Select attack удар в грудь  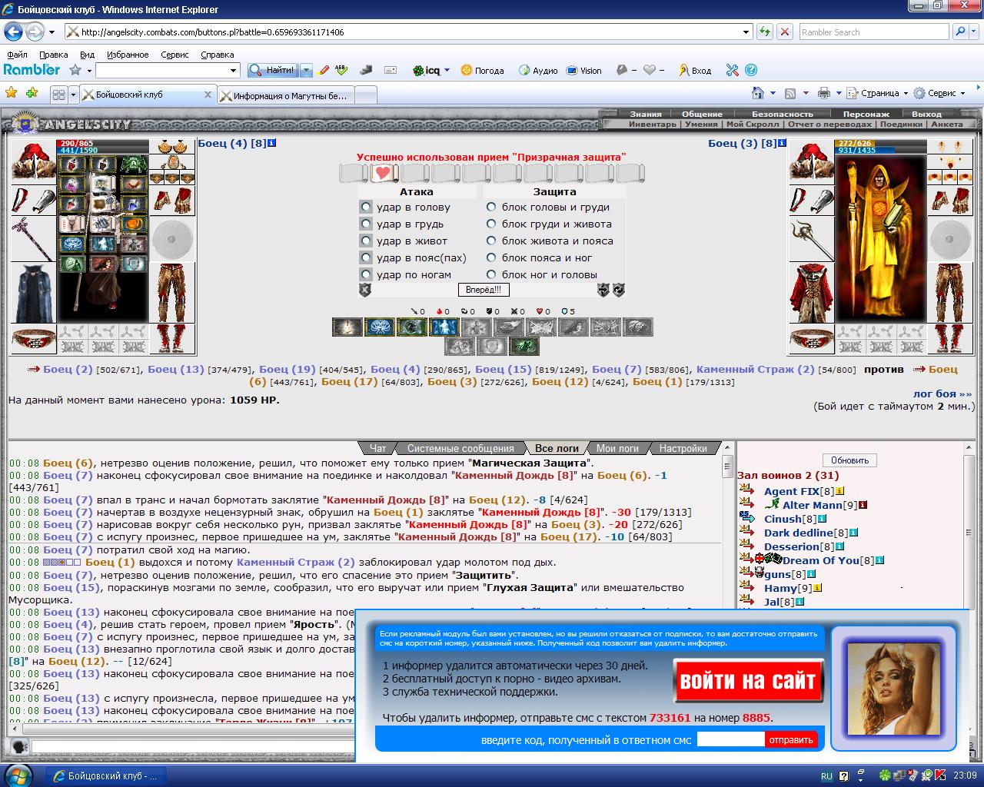tap(366, 224)
